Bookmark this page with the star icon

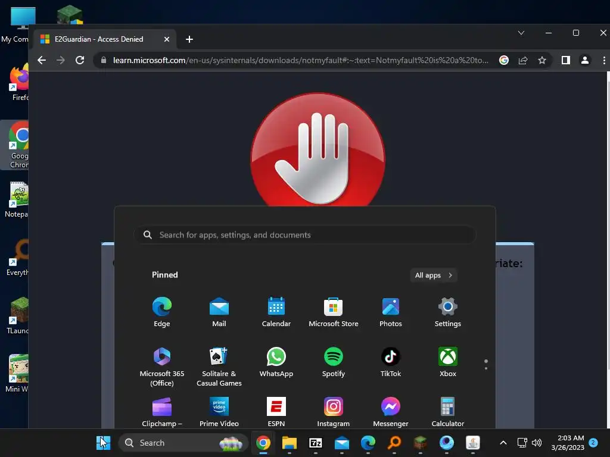(x=542, y=60)
